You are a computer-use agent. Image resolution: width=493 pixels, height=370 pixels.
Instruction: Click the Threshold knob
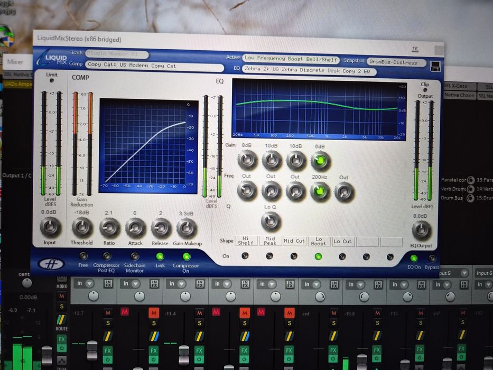(x=82, y=227)
